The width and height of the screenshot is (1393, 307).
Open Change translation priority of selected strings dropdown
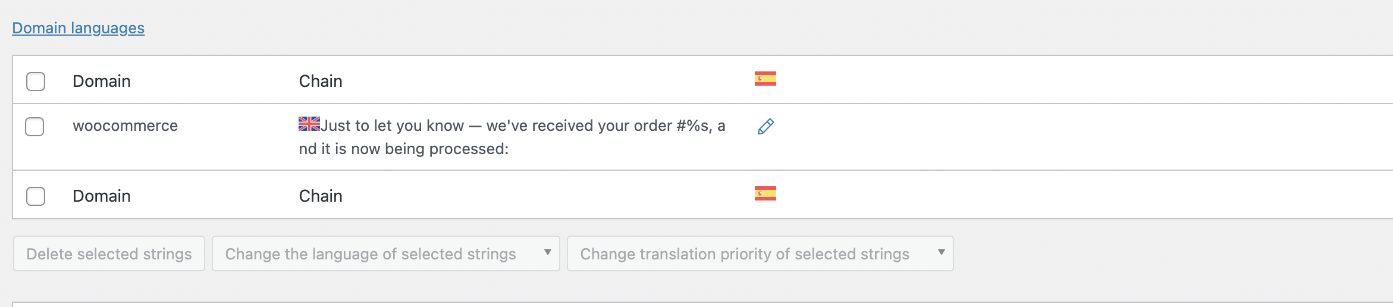760,253
